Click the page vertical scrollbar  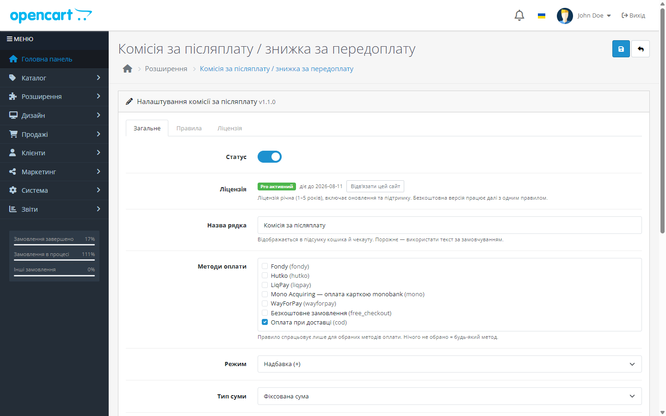[x=662, y=120]
